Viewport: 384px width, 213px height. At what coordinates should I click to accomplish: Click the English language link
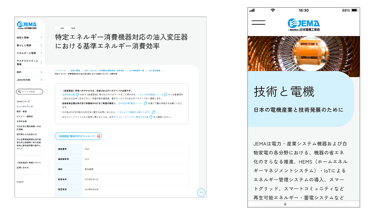(x=20, y=181)
